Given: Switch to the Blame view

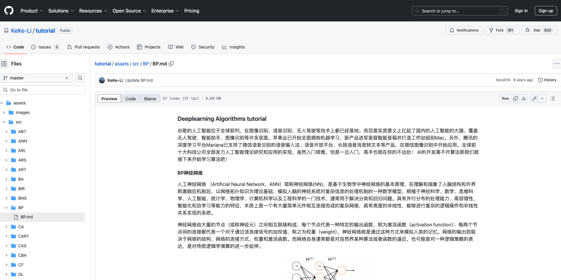Looking at the screenshot, I should pos(149,98).
